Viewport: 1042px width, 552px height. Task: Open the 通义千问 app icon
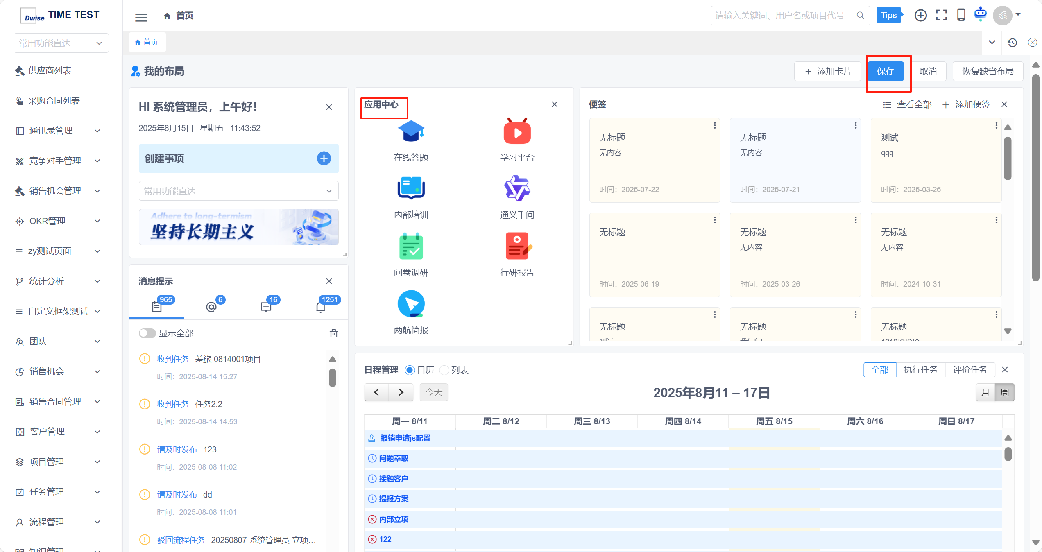[x=517, y=189]
